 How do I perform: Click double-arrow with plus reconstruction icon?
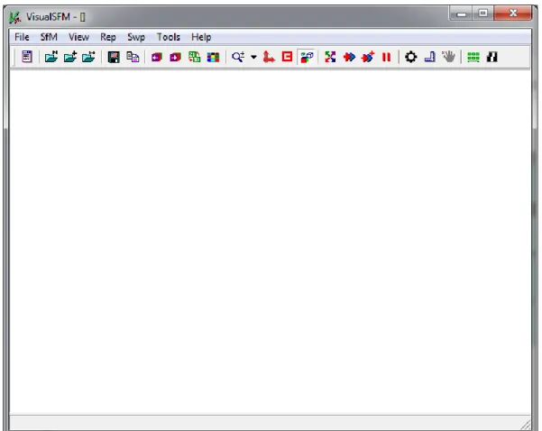[x=368, y=57]
